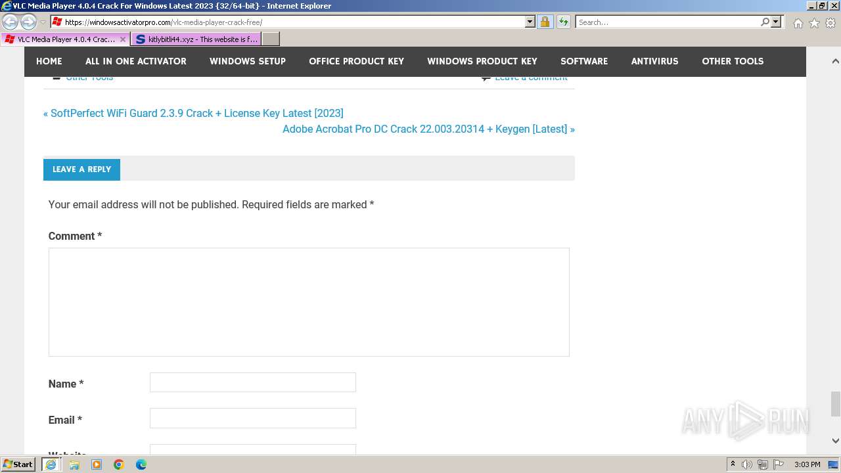Open ALL IN ONE ACTIVATOR menu
This screenshot has height=473, width=841.
pos(136,61)
